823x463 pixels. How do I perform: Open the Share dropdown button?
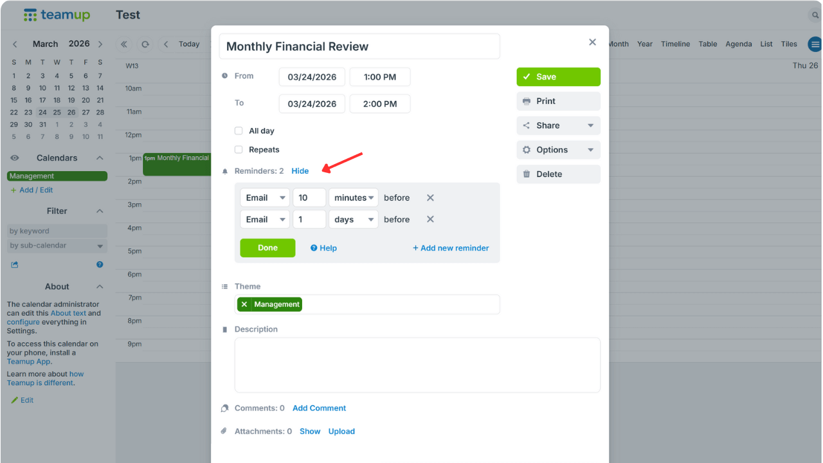pyautogui.click(x=558, y=125)
